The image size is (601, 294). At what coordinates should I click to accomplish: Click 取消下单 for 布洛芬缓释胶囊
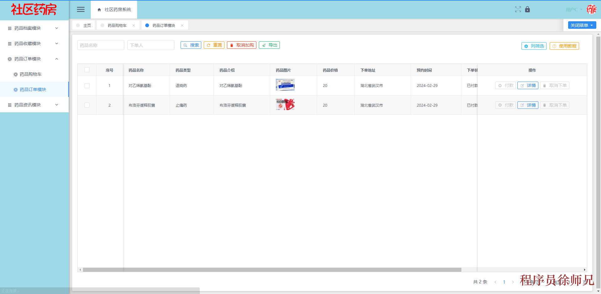pyautogui.click(x=554, y=105)
